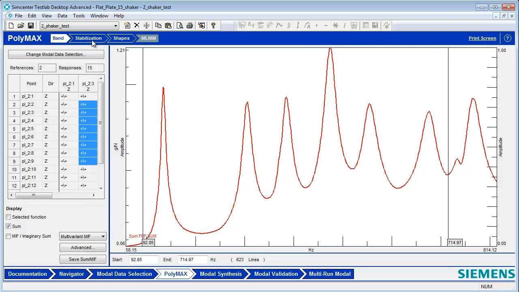Screen dimensions: 519x292
Task: Click the Print Screen link
Action: [x=482, y=38]
